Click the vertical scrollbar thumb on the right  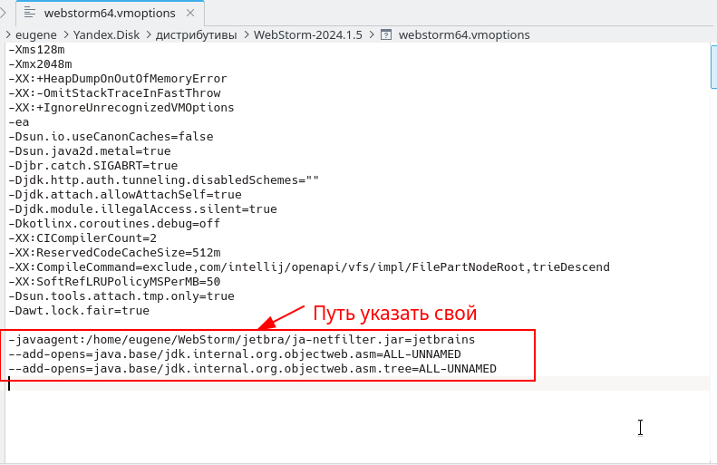pyautogui.click(x=713, y=67)
